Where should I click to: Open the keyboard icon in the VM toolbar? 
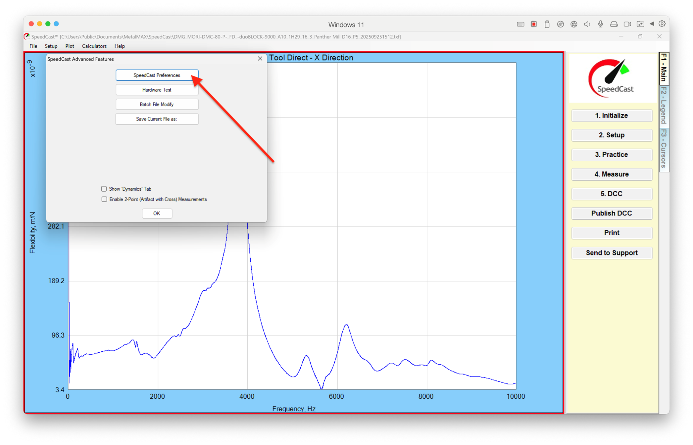pos(520,24)
